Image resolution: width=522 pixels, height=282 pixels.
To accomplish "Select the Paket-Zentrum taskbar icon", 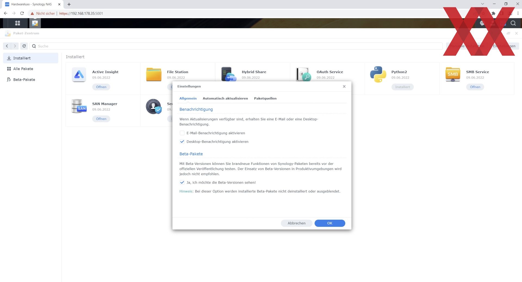I will coord(35,23).
